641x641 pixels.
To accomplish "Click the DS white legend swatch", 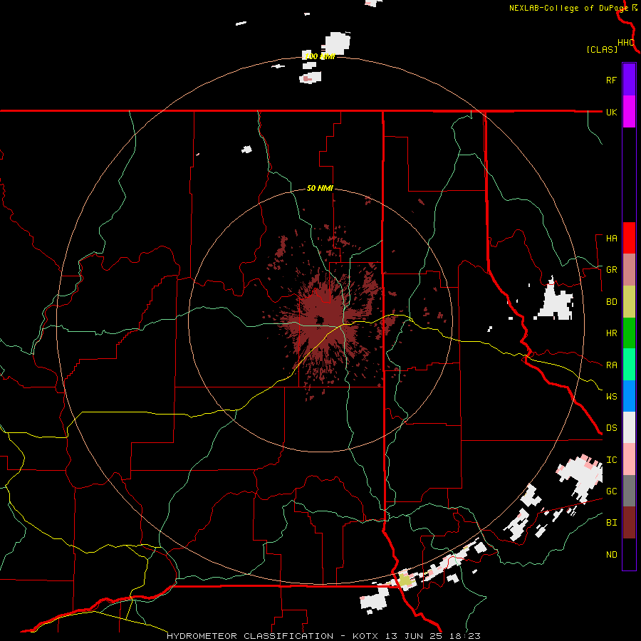I will pyautogui.click(x=629, y=427).
